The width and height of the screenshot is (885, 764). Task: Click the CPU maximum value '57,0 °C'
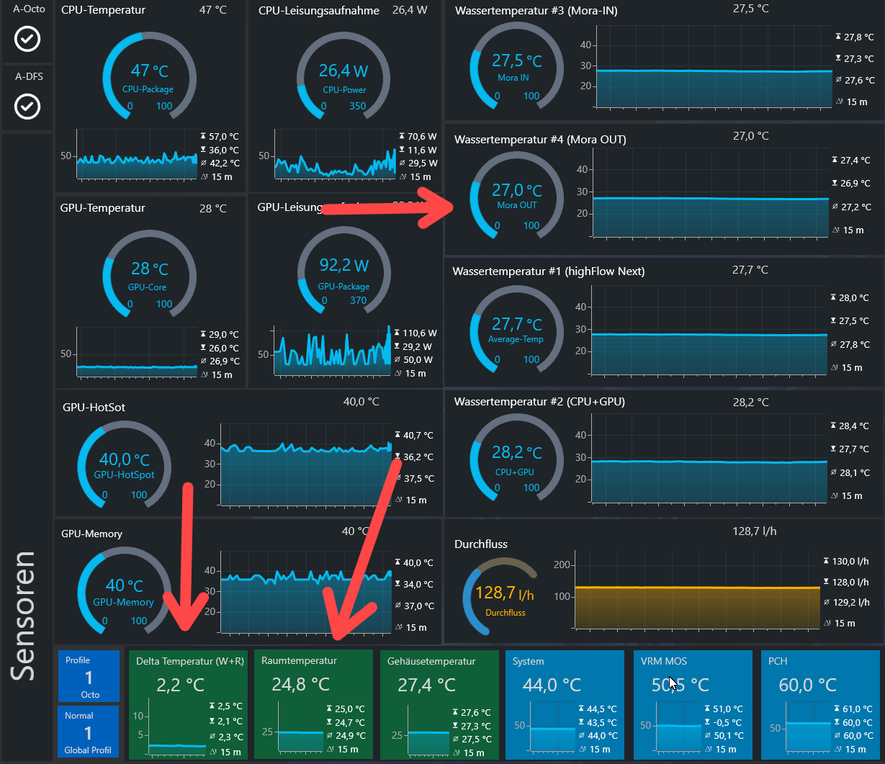point(224,136)
